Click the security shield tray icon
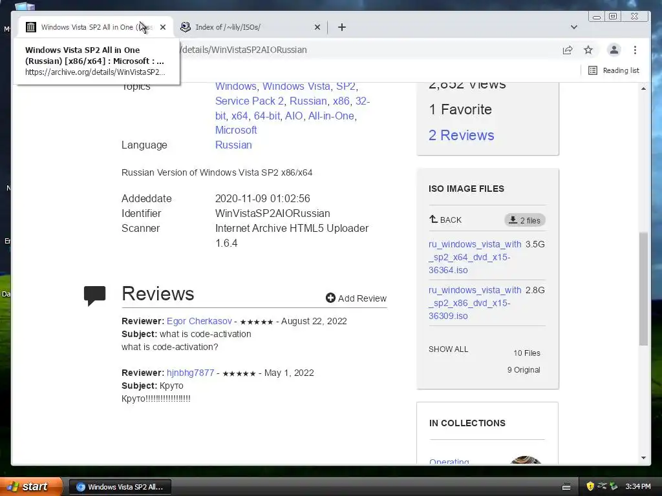 click(x=590, y=486)
